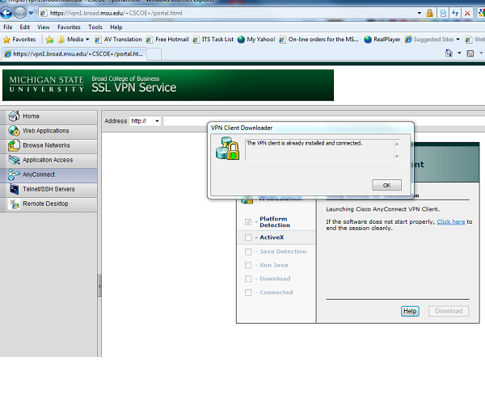Click the Browse Networks folder icon
This screenshot has width=485, height=399.
[14, 145]
